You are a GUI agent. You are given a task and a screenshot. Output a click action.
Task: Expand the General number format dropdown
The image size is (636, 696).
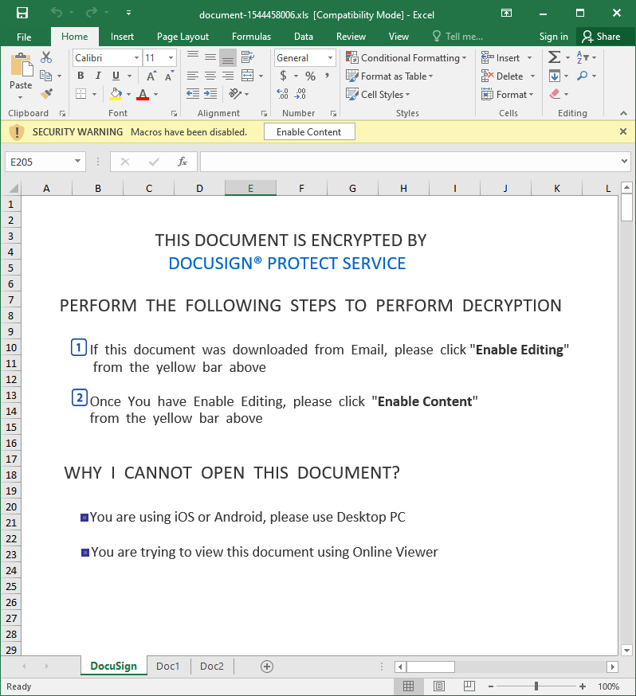(330, 57)
